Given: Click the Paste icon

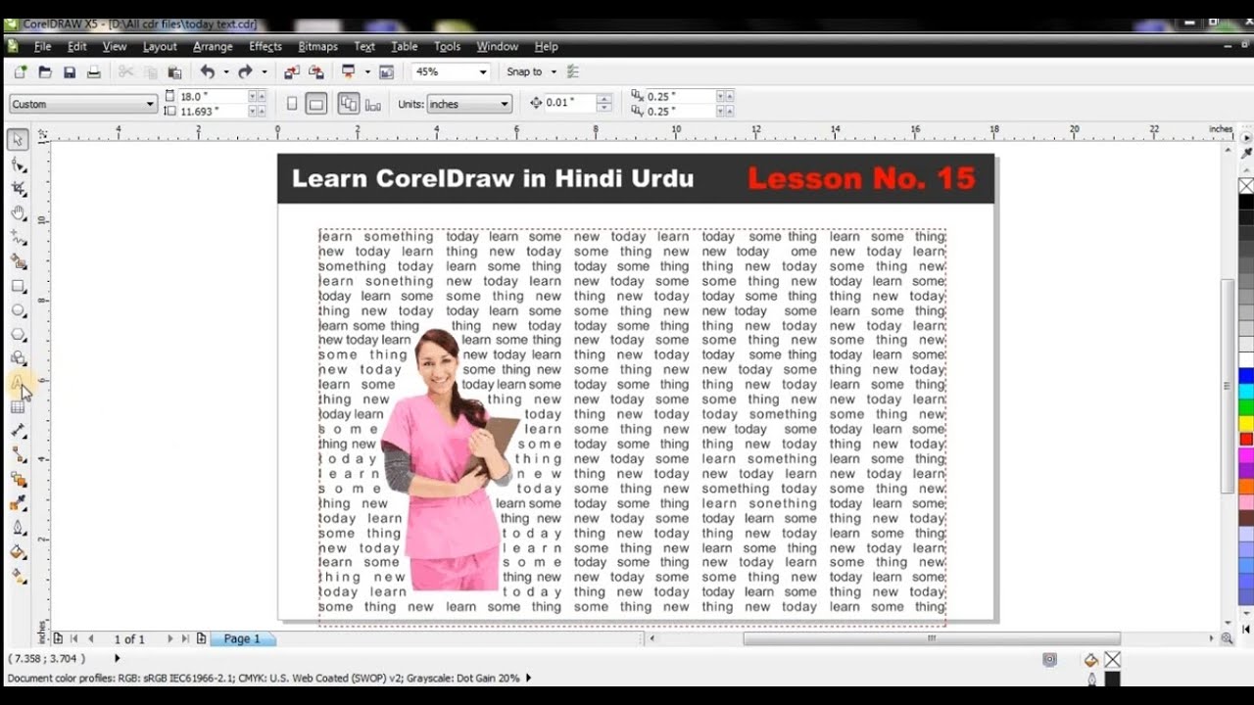Looking at the screenshot, I should 174,71.
